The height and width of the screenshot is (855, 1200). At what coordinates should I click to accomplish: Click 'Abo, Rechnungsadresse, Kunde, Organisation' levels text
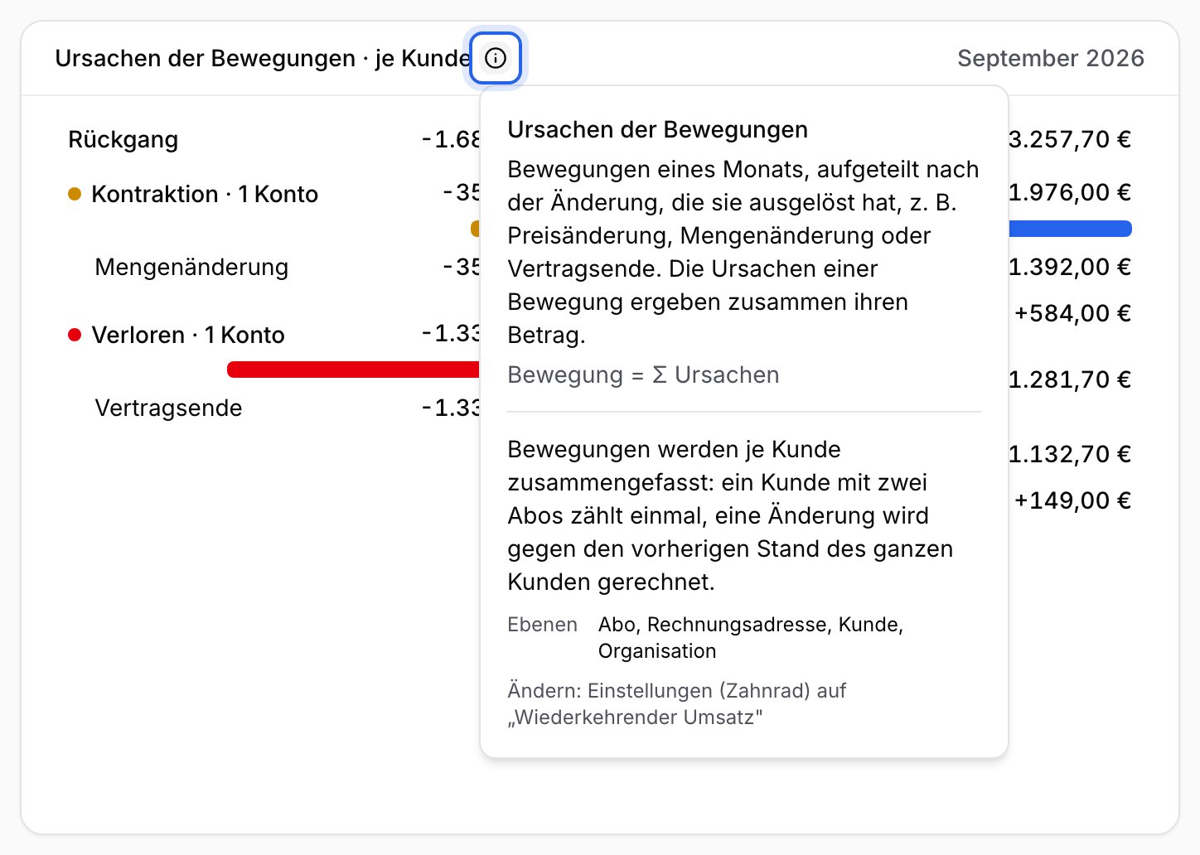[x=751, y=638]
